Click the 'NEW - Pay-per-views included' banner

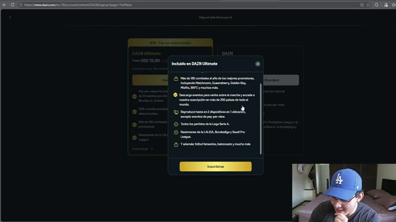[170, 43]
